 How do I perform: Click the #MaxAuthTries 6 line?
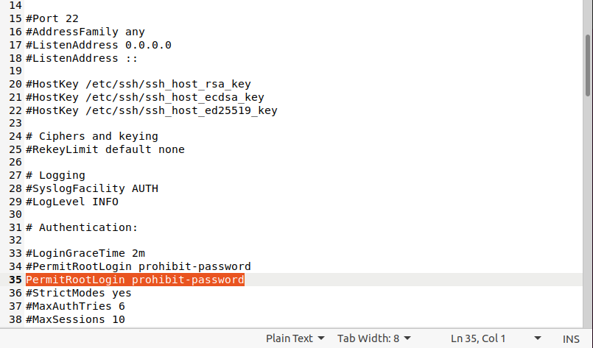pos(75,306)
